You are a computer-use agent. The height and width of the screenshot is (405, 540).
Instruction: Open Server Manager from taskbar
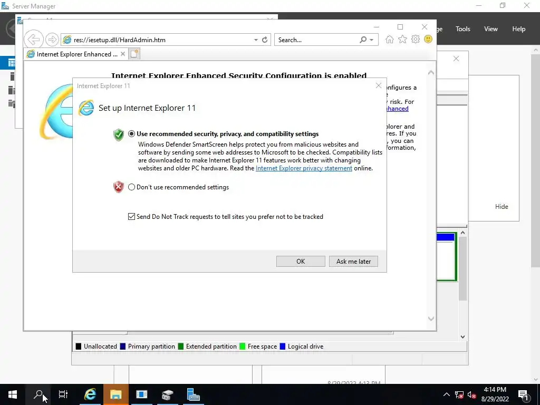193,394
